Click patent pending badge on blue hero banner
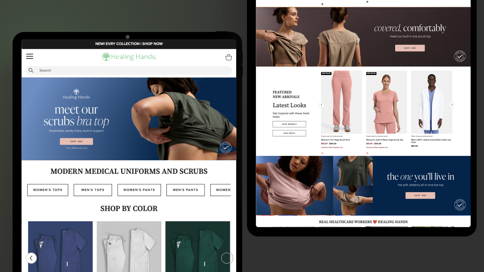 tap(226, 148)
